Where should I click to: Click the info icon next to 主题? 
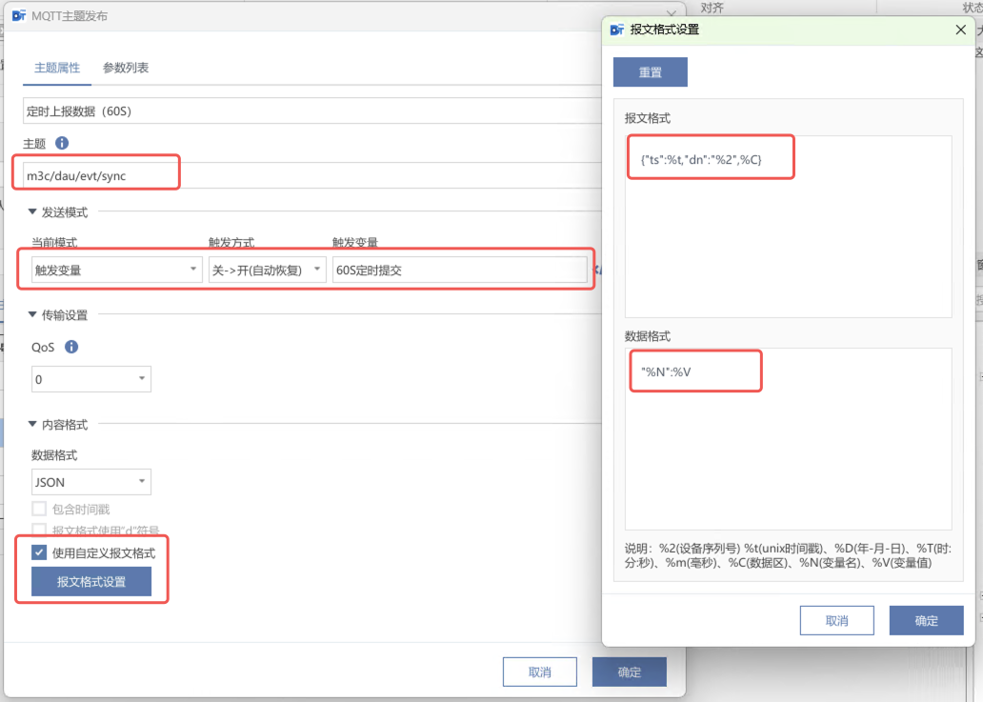62,144
